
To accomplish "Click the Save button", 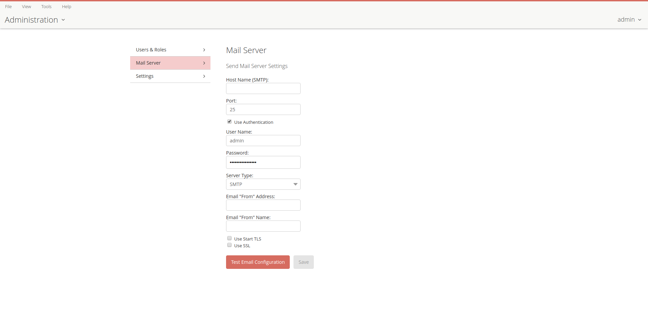I will pyautogui.click(x=303, y=262).
